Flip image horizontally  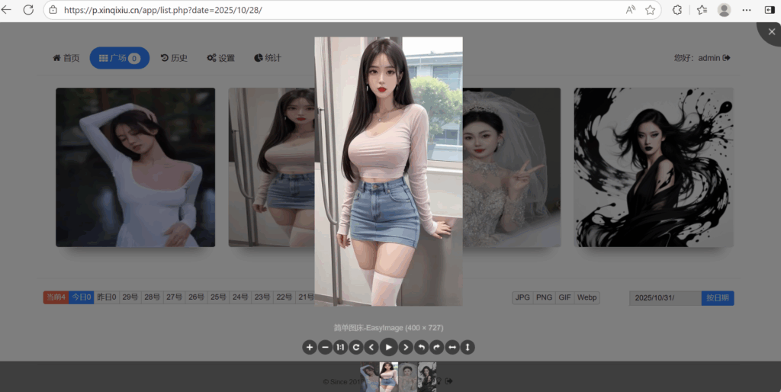pyautogui.click(x=452, y=347)
